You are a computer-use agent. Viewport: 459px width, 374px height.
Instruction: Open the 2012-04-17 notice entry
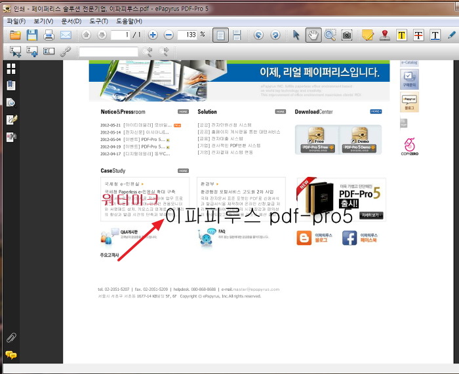pos(135,154)
